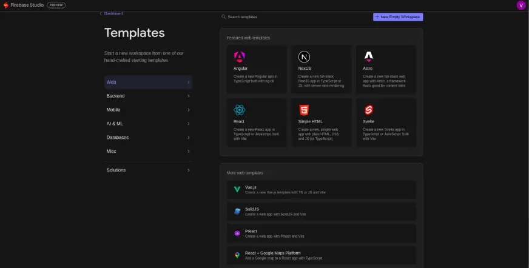This screenshot has width=529, height=268.
Task: Go back to Dashboard
Action: tap(112, 13)
